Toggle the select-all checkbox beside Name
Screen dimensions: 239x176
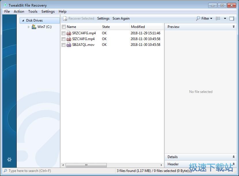64,27
